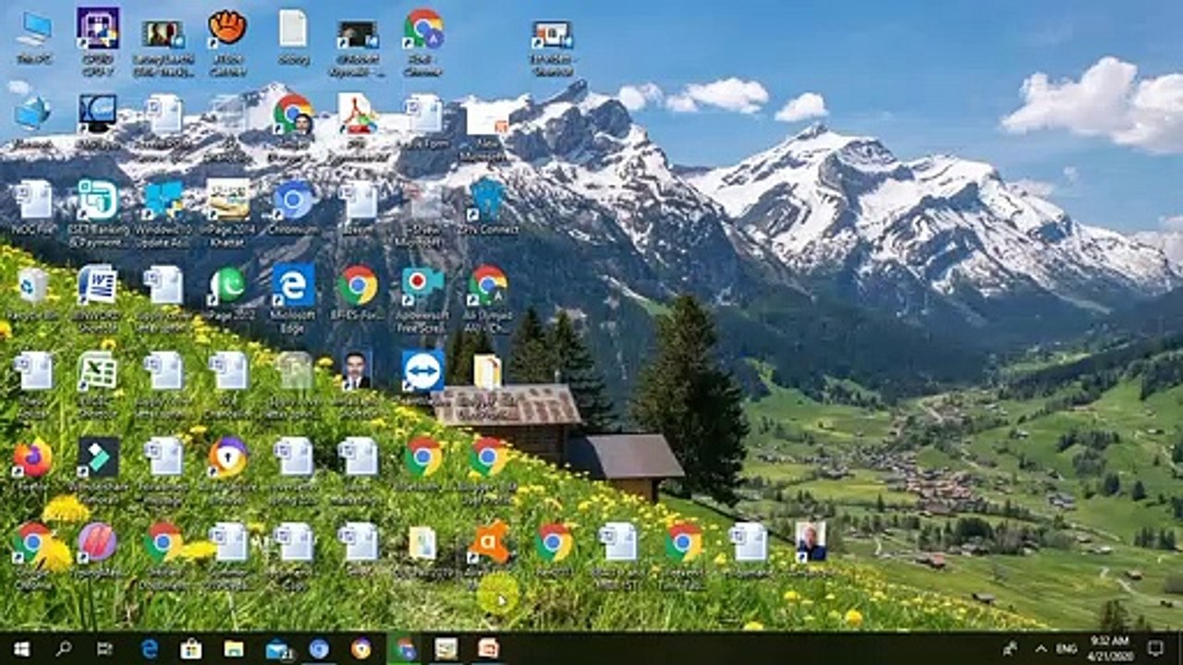
Task: Open Task View from the taskbar
Action: click(x=104, y=648)
